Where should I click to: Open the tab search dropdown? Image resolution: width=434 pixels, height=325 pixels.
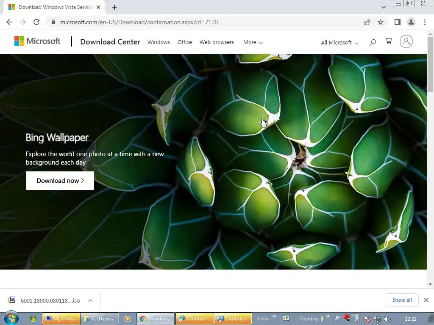pos(383,7)
